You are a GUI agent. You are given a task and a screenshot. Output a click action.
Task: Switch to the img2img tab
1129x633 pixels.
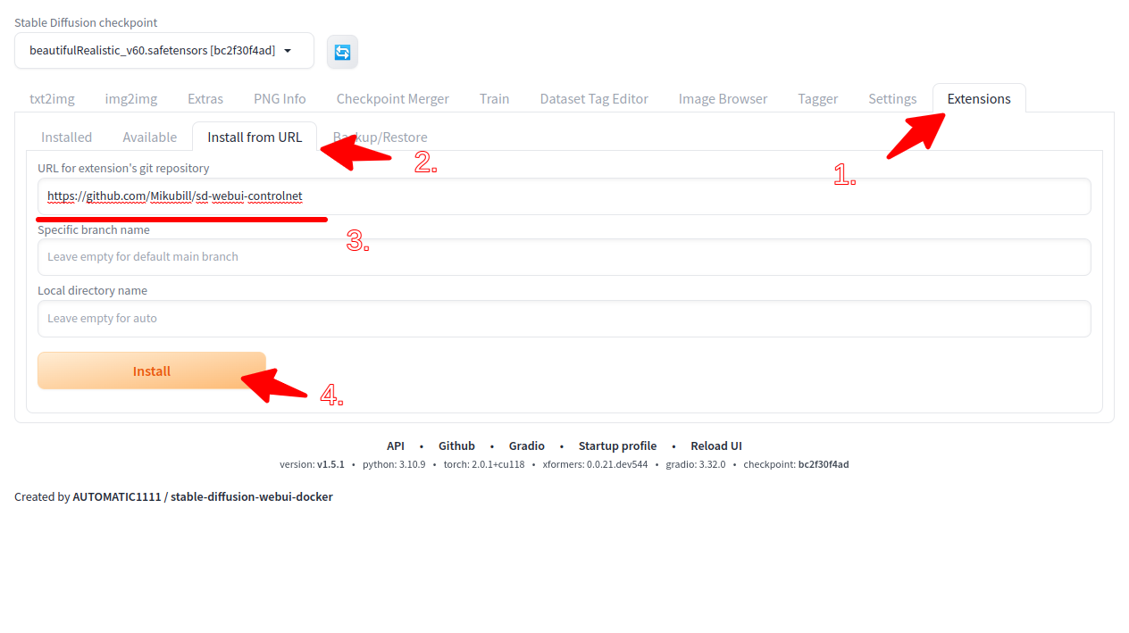pos(130,98)
